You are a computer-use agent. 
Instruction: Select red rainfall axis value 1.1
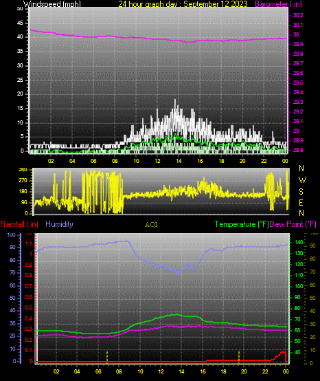(x=29, y=243)
